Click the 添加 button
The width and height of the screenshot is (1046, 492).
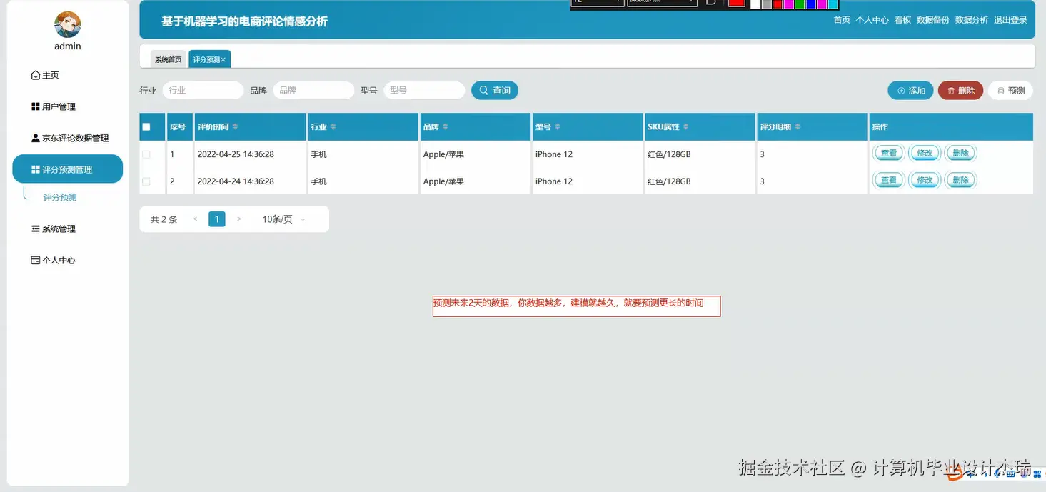(910, 90)
